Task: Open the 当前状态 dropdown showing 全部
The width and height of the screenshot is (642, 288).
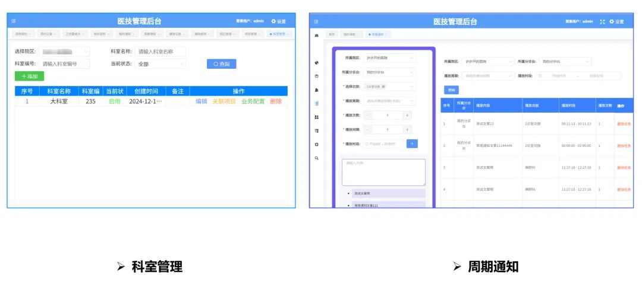Action: coord(160,64)
